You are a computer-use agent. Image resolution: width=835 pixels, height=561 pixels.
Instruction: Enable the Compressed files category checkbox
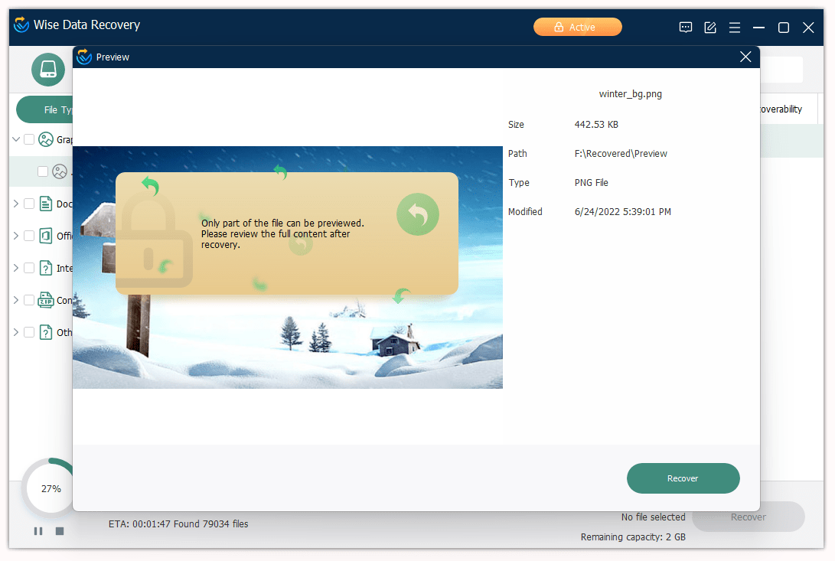pyautogui.click(x=29, y=300)
